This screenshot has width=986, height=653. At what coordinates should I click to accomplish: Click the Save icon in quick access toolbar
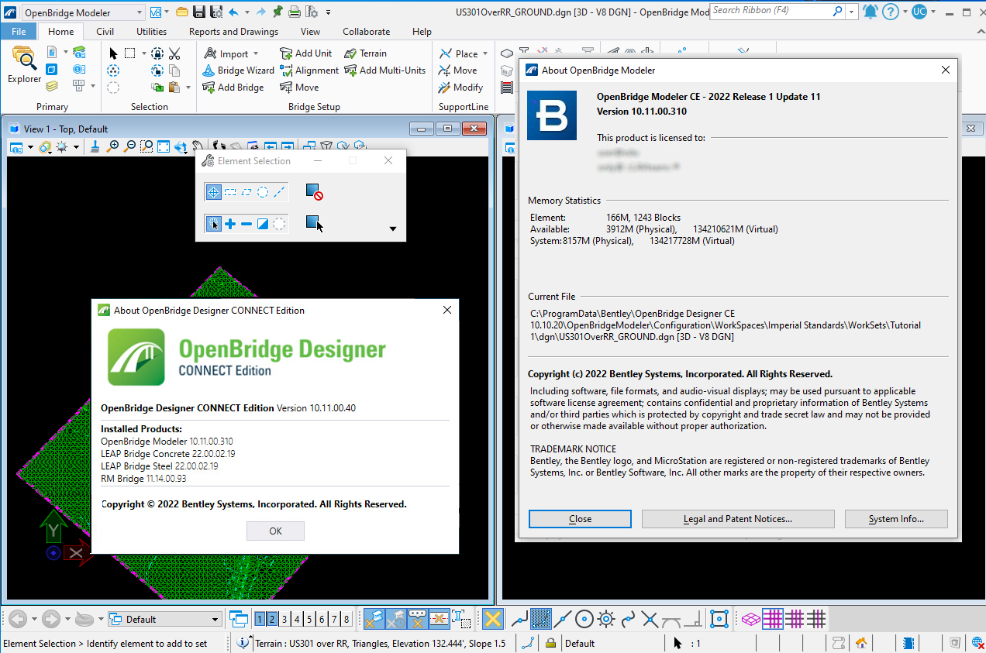coord(198,12)
